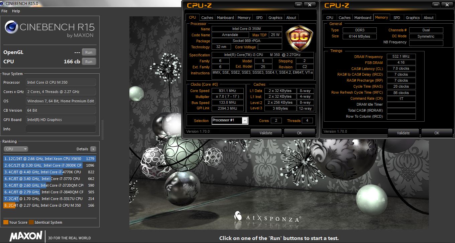Select the Core i7-3770 ranking row
This screenshot has width=455, height=243.
coord(49,179)
